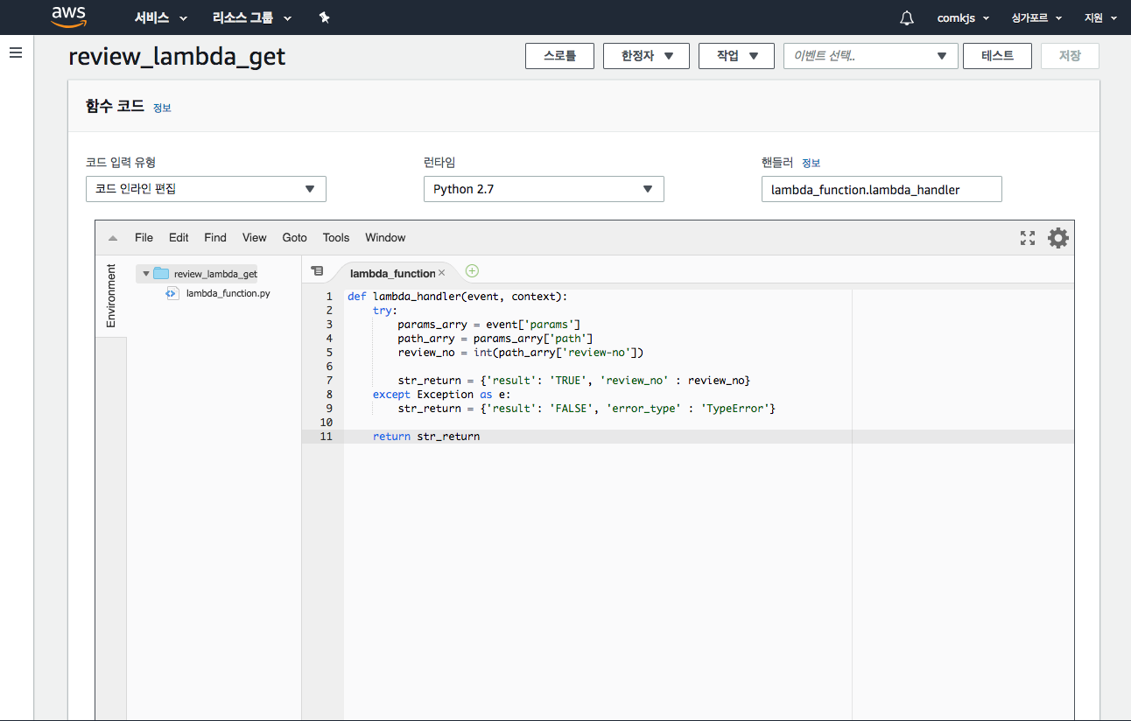
Task: Open the File menu in editor
Action: coord(144,238)
